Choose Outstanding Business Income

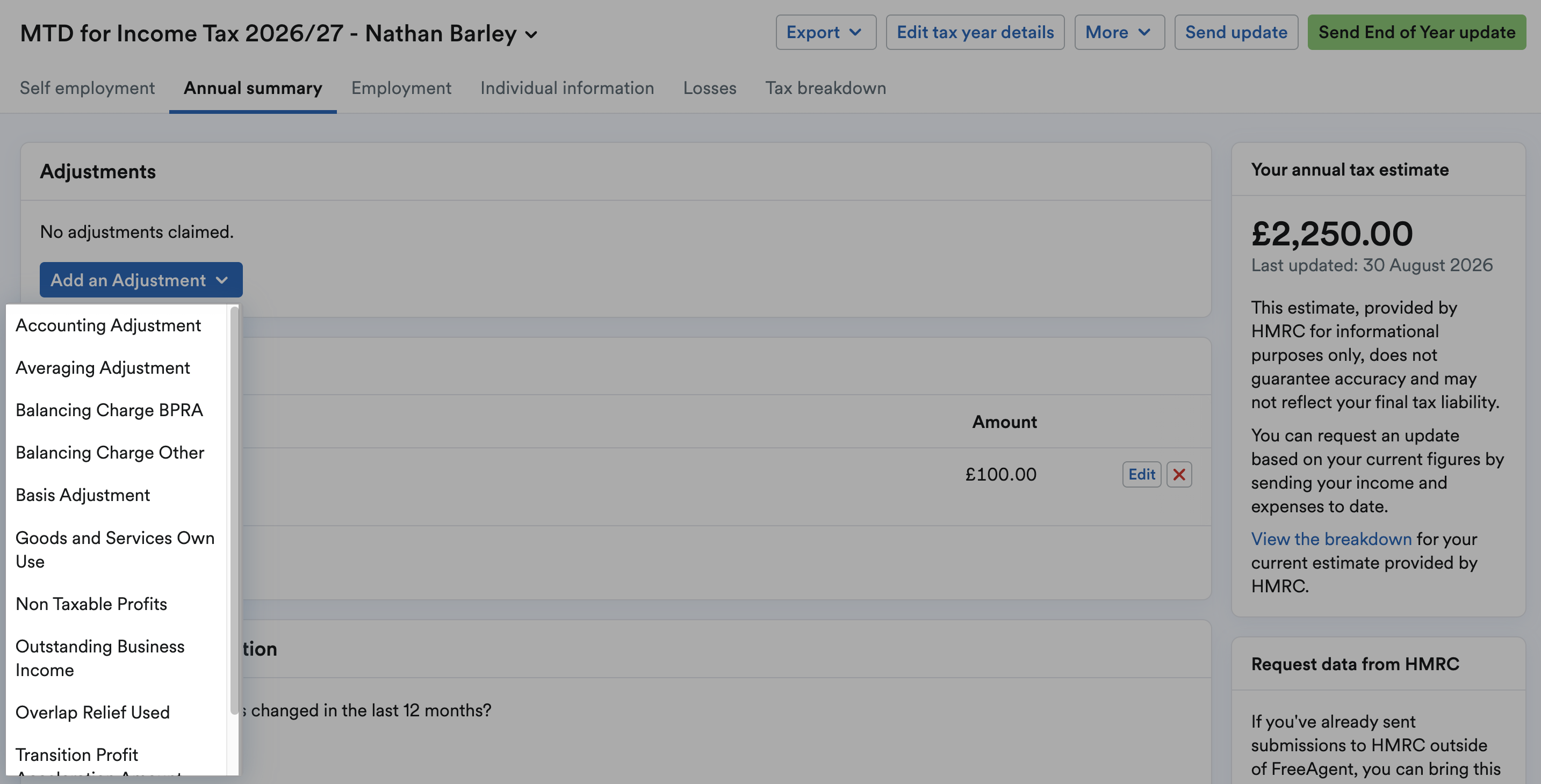click(117, 658)
